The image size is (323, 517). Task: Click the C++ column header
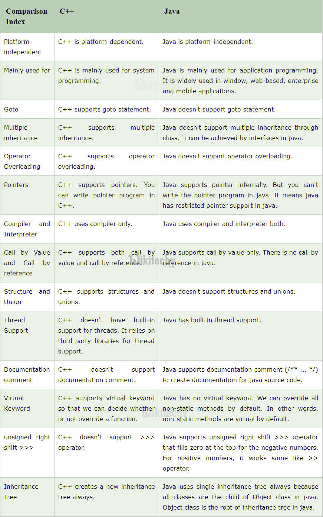click(x=67, y=12)
